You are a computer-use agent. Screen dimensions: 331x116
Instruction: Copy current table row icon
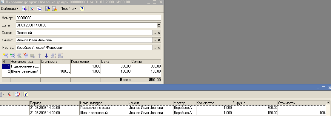point(12,56)
